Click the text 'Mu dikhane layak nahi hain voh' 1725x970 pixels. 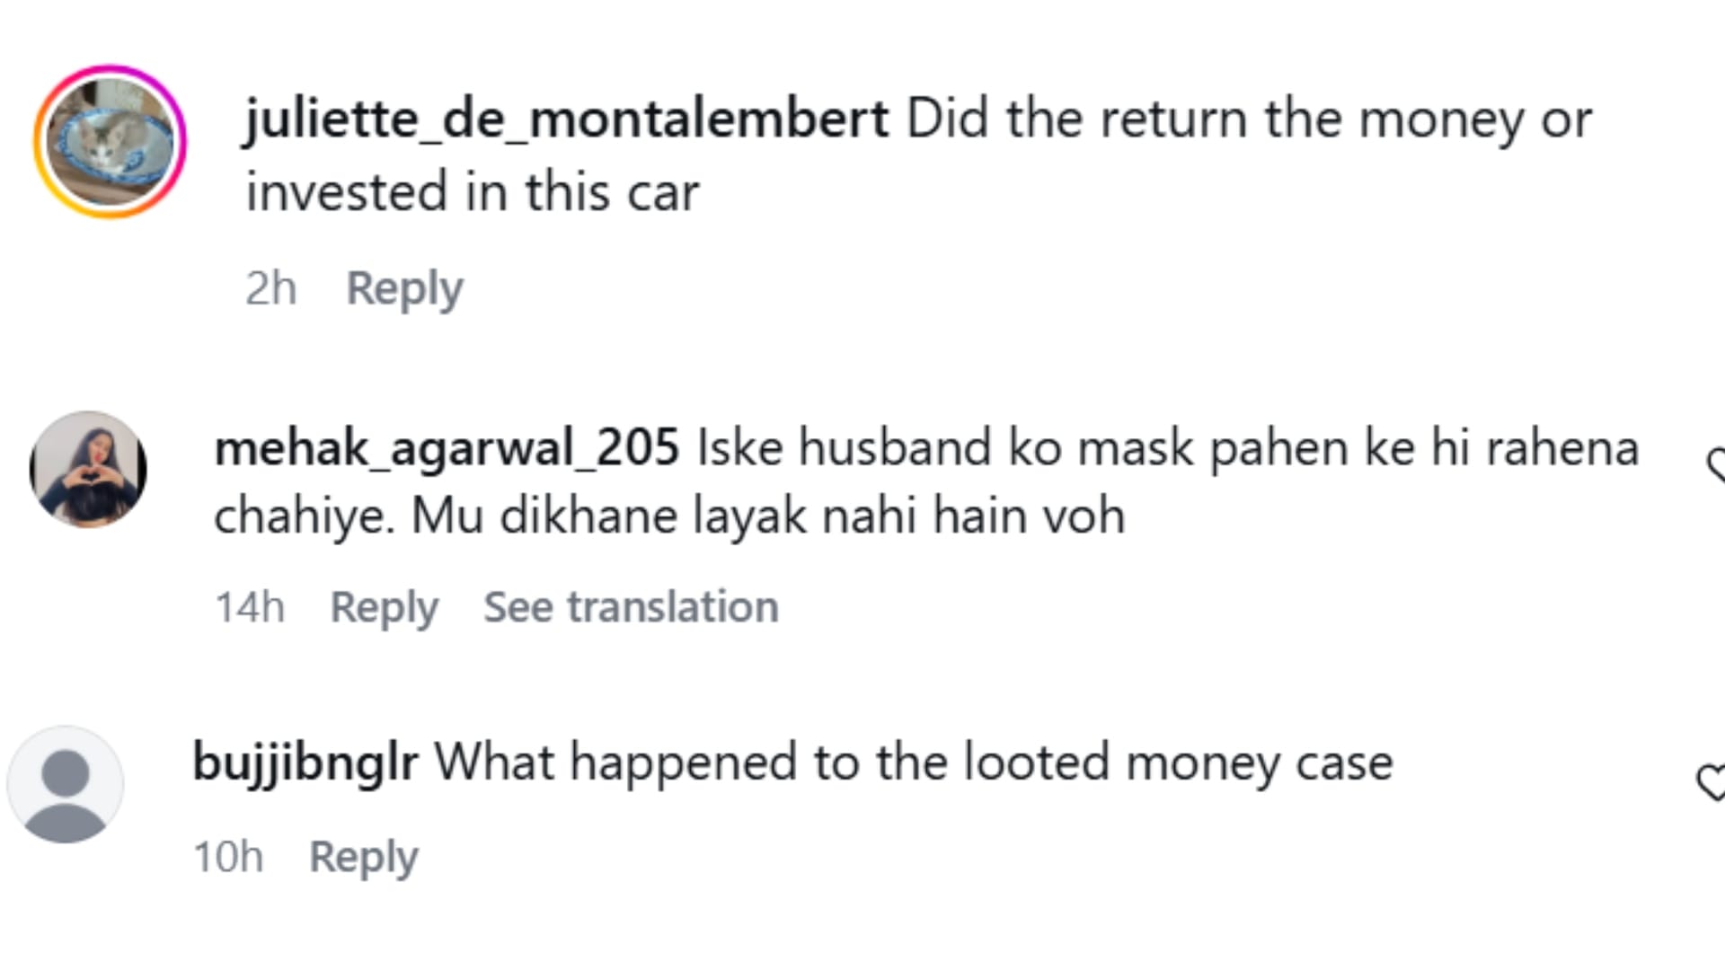767,516
